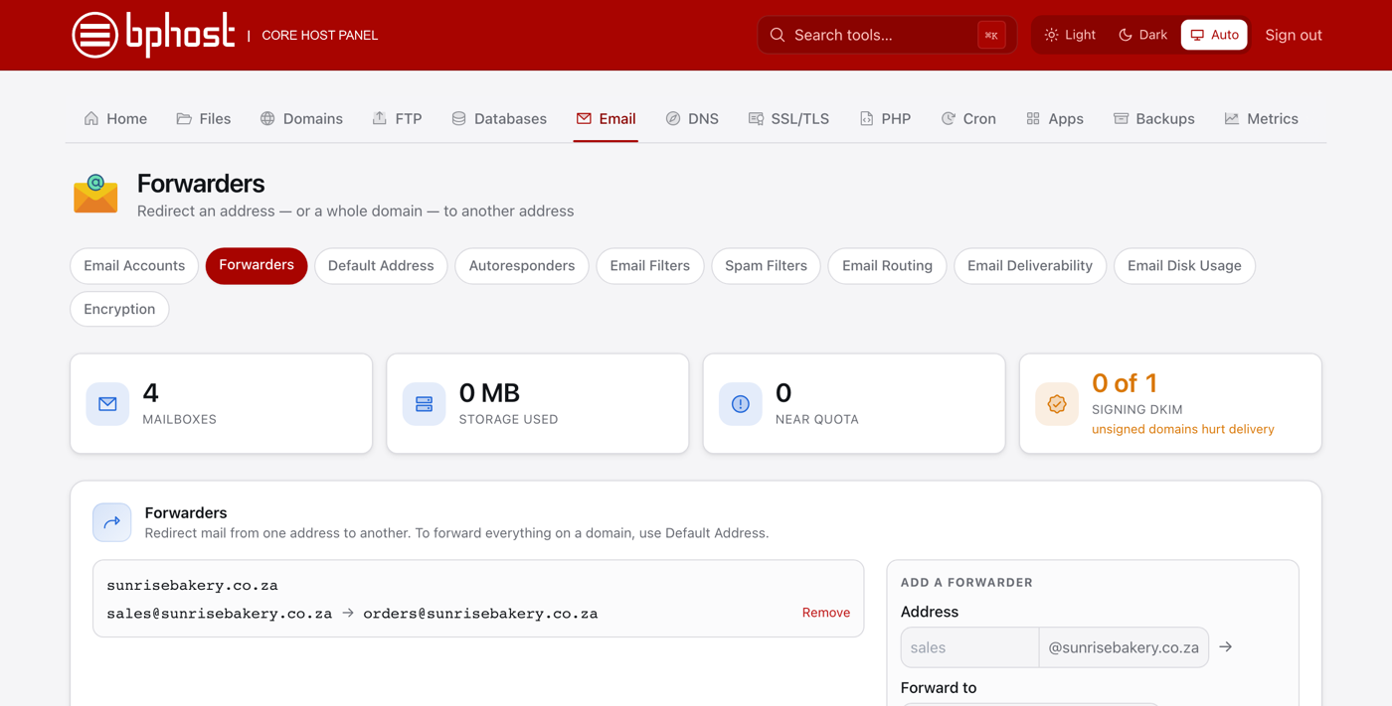Viewport: 1392px width, 706px height.
Task: Click the keyboard shortcut badge in search
Action: pyautogui.click(x=991, y=35)
